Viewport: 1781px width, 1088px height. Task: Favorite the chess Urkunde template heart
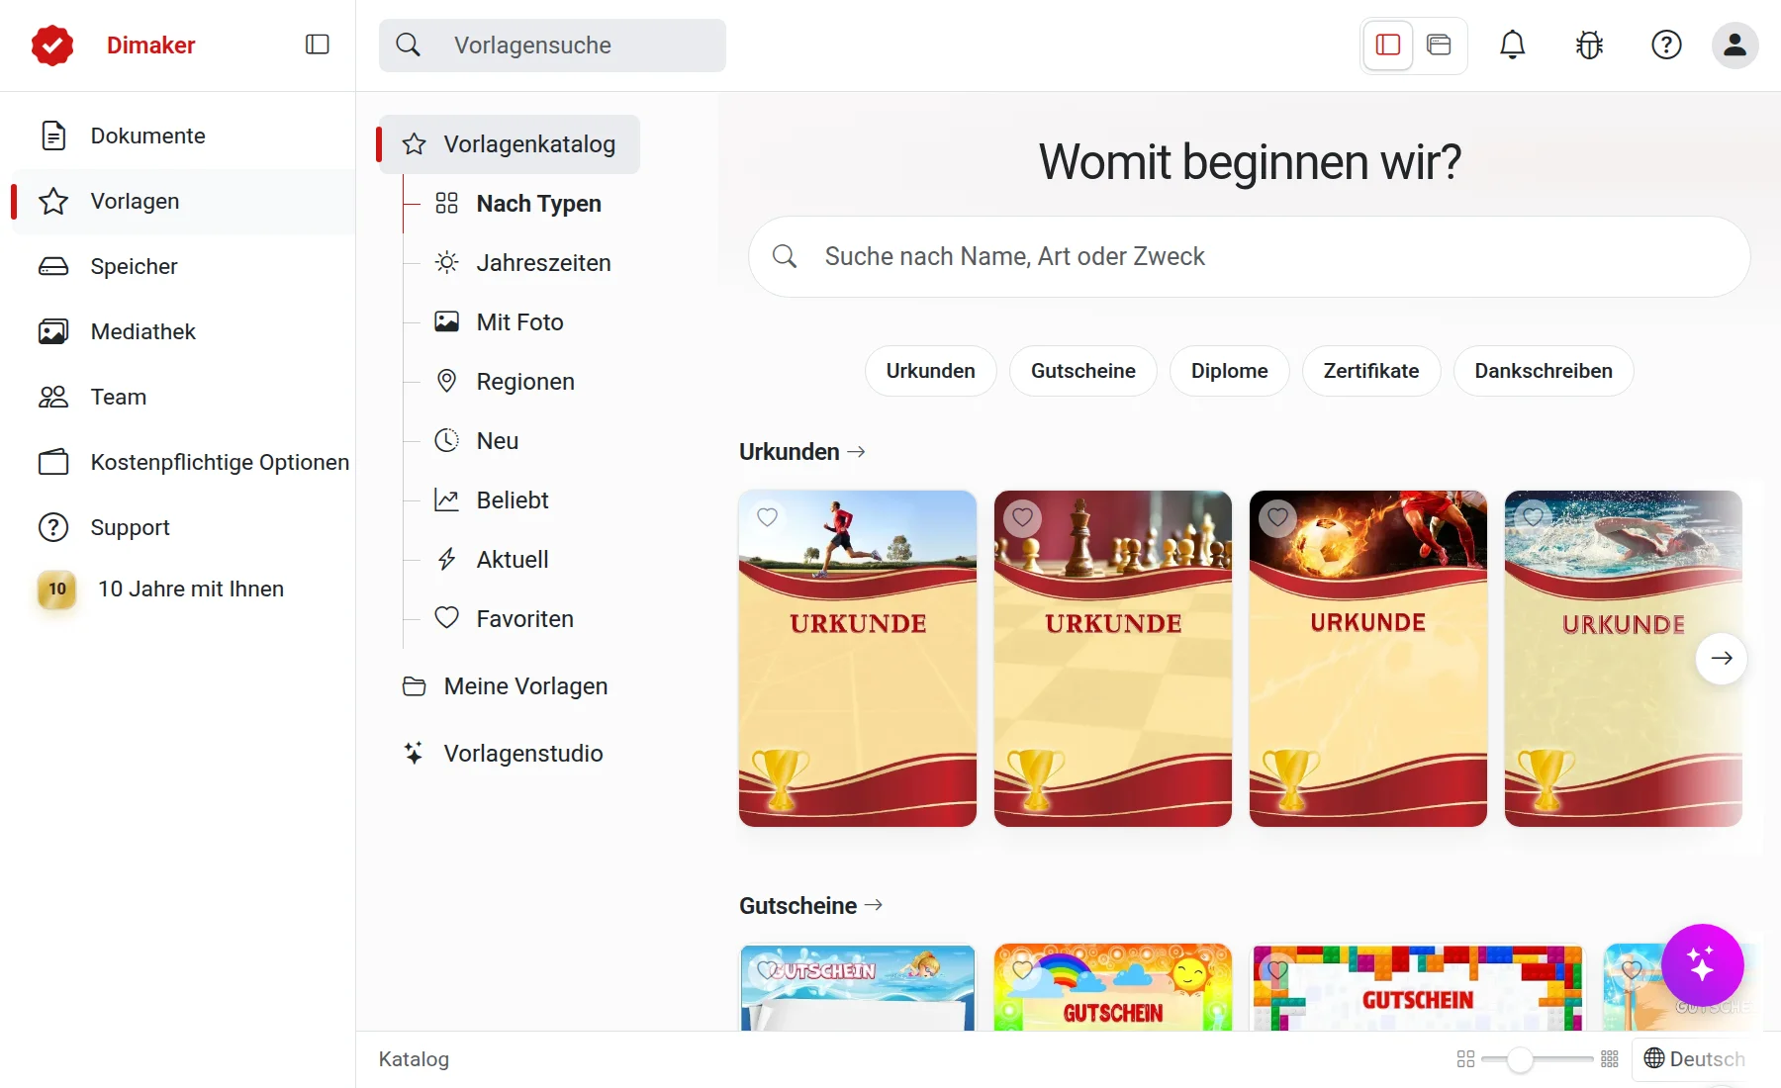click(x=1022, y=517)
